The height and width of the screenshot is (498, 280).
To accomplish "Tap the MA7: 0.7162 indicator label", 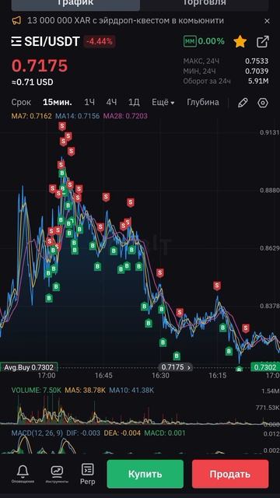I will point(31,116).
